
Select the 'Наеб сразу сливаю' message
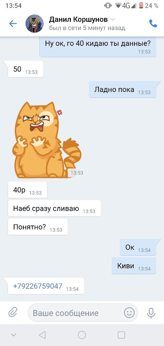click(x=54, y=208)
